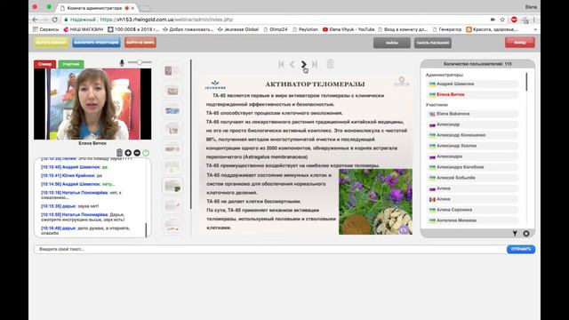Click the user list scrollbar

(x=526, y=82)
